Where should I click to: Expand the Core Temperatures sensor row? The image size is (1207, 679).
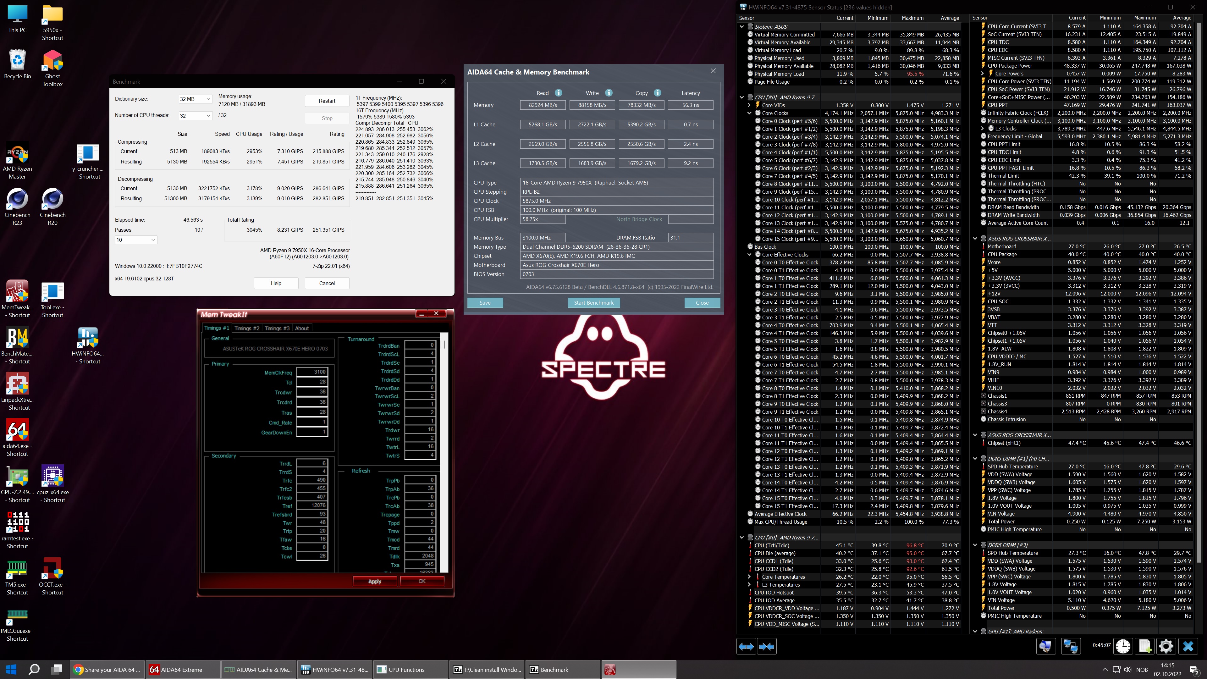749,577
